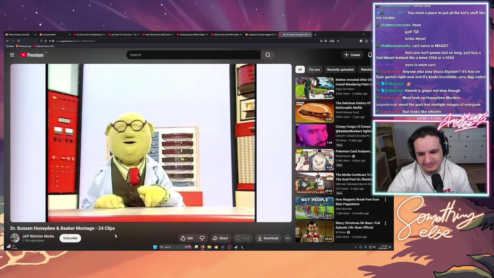494x278 pixels.
Task: Open the taskbar clock and date
Action: (x=383, y=247)
